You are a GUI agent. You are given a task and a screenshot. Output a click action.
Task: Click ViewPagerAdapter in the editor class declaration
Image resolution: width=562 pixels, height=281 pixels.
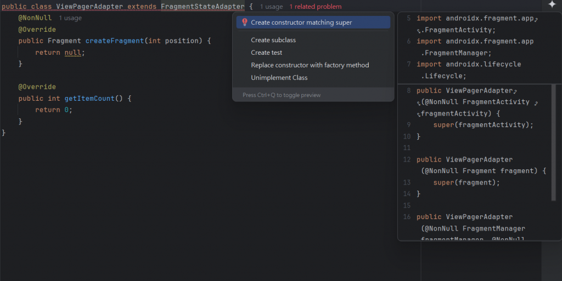pos(89,7)
